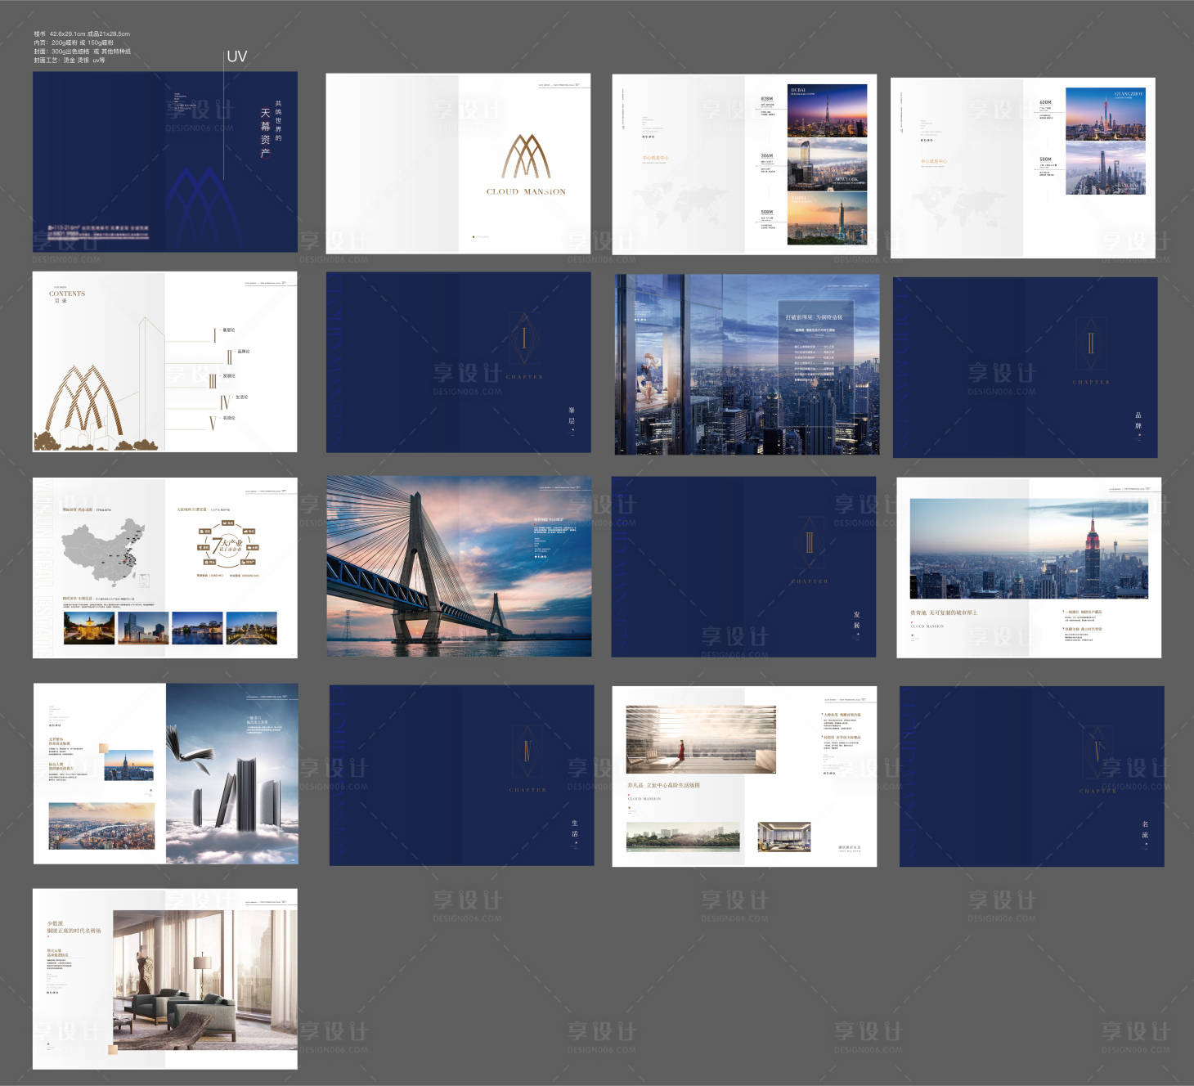Click the '306M' height label

coord(766,155)
